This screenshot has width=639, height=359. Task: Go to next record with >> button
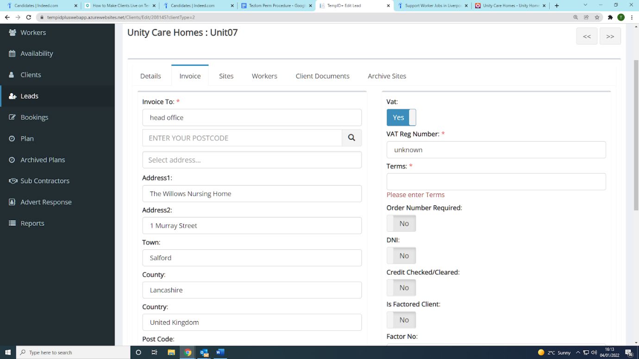(610, 36)
